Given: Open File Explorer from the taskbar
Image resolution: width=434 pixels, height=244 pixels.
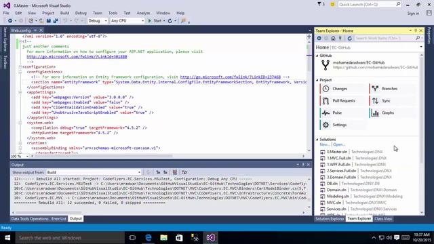Looking at the screenshot, I should (x=164, y=238).
